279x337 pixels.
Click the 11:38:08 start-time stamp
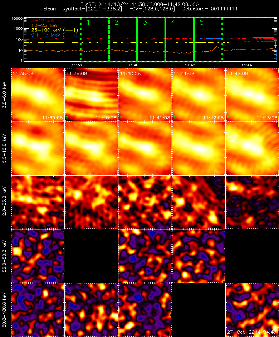point(23,73)
